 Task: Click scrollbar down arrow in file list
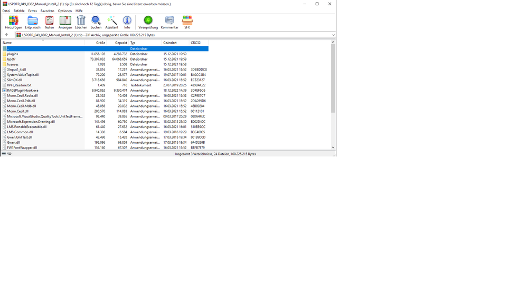pos(333,147)
